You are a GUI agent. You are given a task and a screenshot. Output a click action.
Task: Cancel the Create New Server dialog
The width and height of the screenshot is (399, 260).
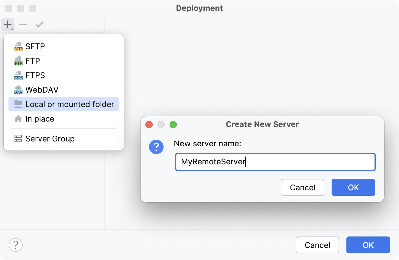pyautogui.click(x=302, y=187)
